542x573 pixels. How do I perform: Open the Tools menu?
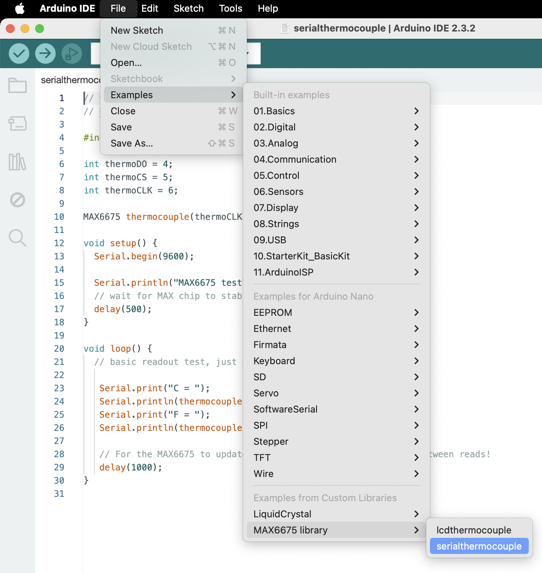coord(231,8)
